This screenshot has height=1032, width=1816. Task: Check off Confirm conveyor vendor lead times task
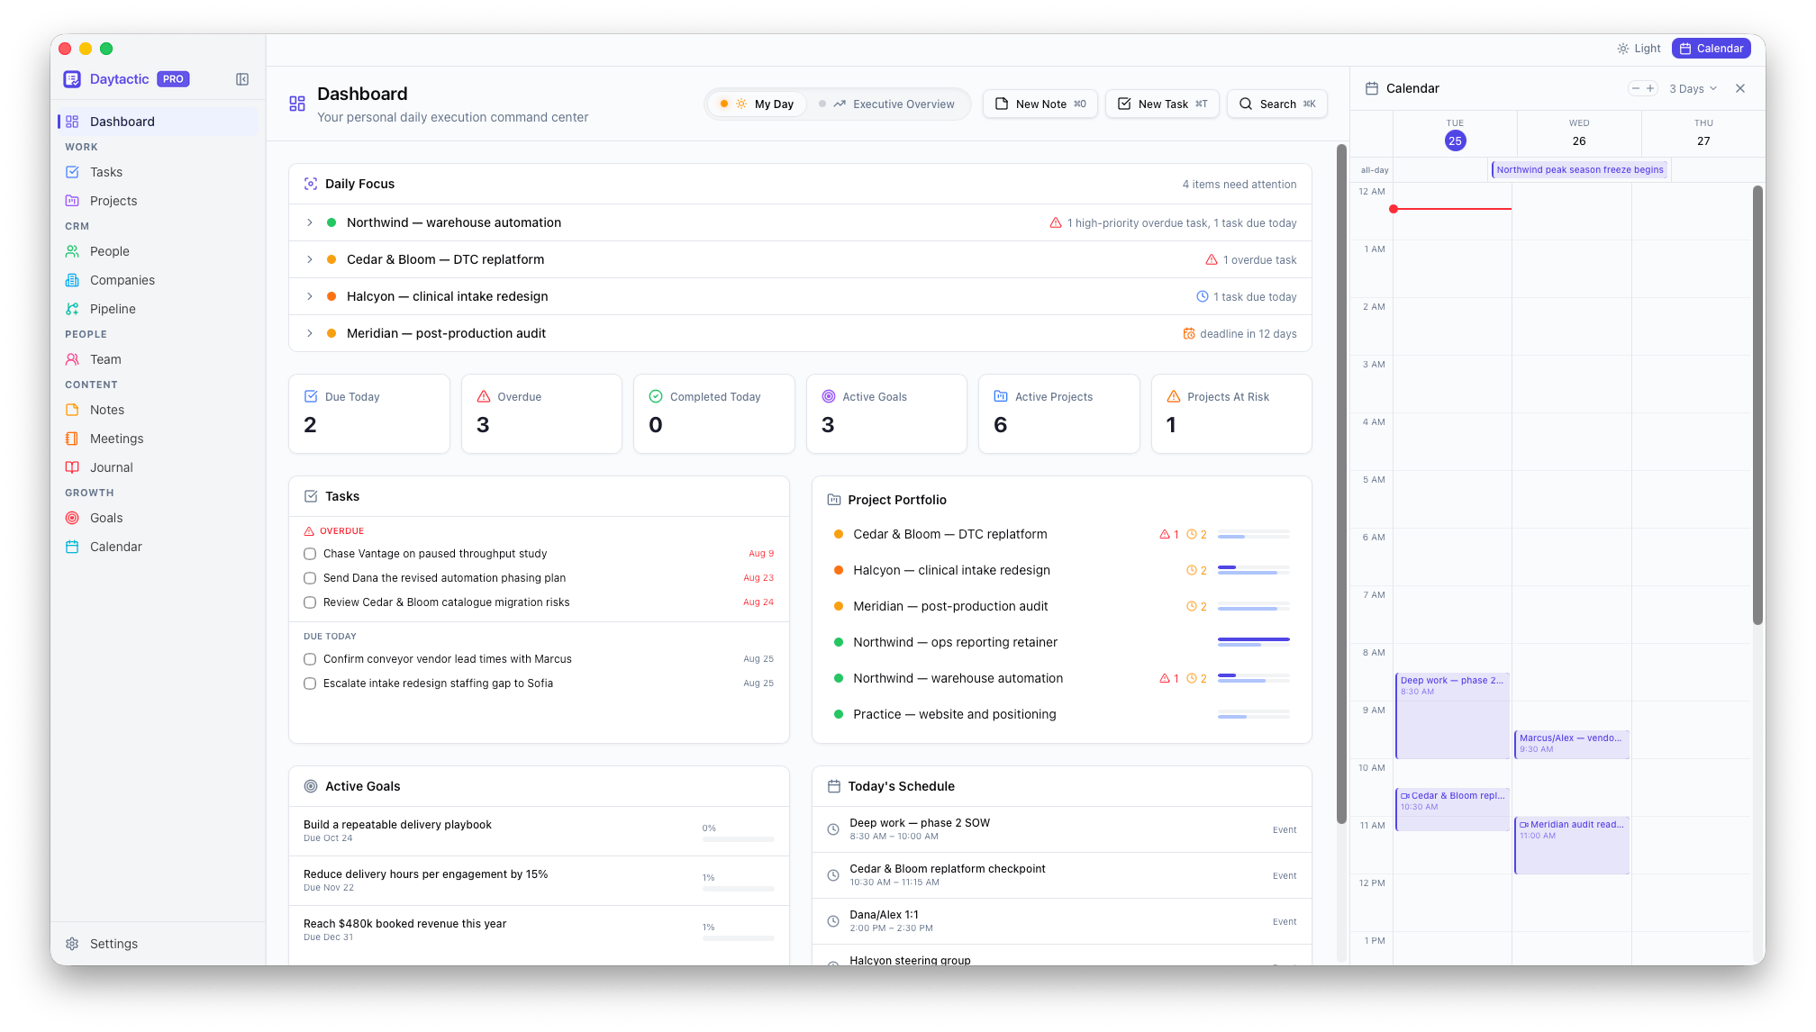pos(310,659)
